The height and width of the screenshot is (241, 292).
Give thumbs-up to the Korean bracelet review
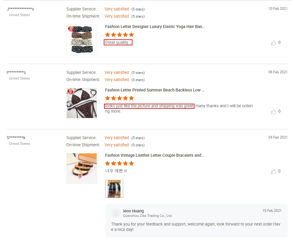(274, 172)
